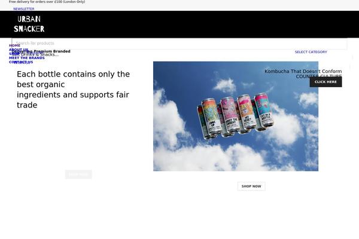Click "Kombucha That Doesn't Conform" heading
This screenshot has width=359, height=239.
(303, 71)
